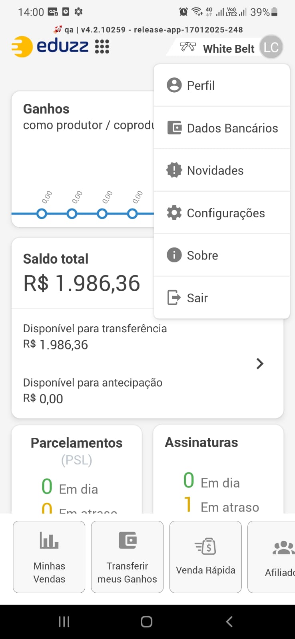Tap the LC profile avatar
The width and height of the screenshot is (295, 639).
coord(271,47)
